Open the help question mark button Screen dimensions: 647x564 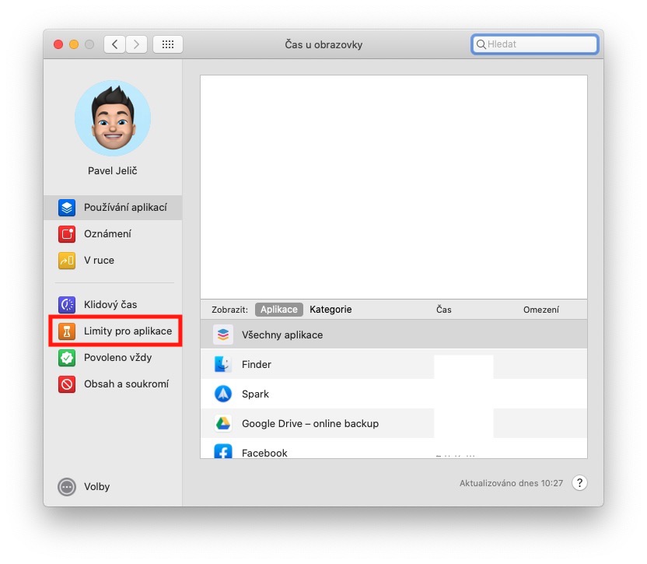[x=580, y=482]
